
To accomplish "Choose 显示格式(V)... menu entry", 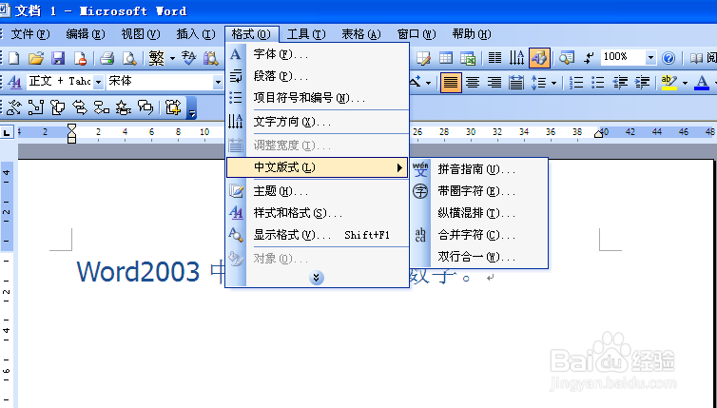I will click(318, 235).
